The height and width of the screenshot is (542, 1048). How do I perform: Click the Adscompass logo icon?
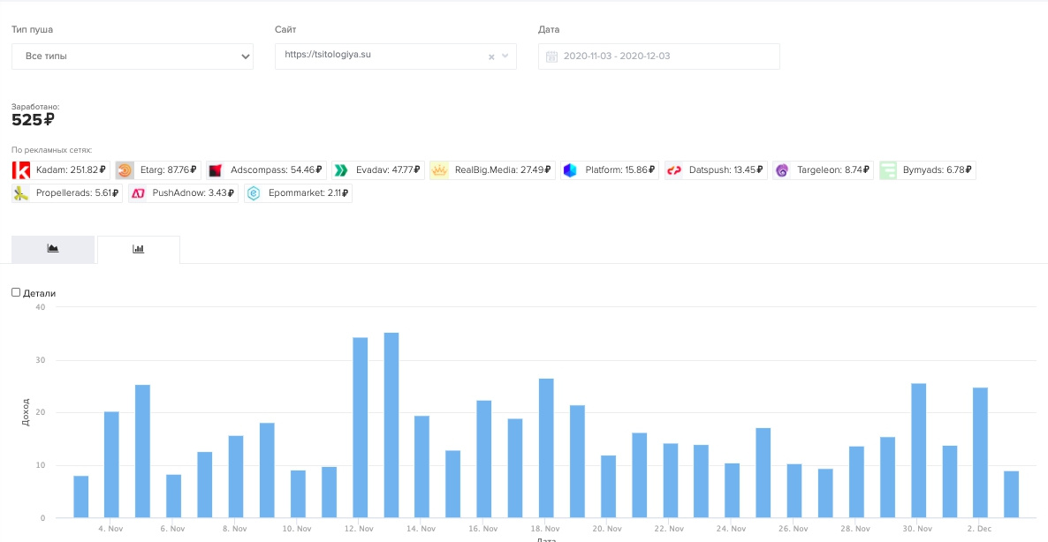tap(215, 170)
